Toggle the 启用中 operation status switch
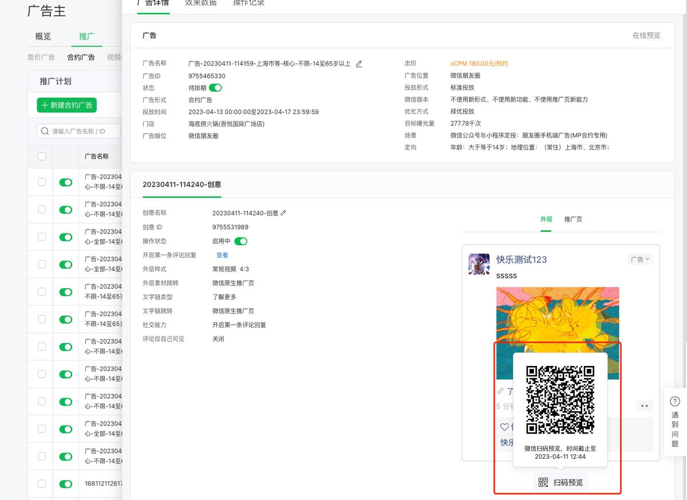687x500 pixels. click(240, 241)
